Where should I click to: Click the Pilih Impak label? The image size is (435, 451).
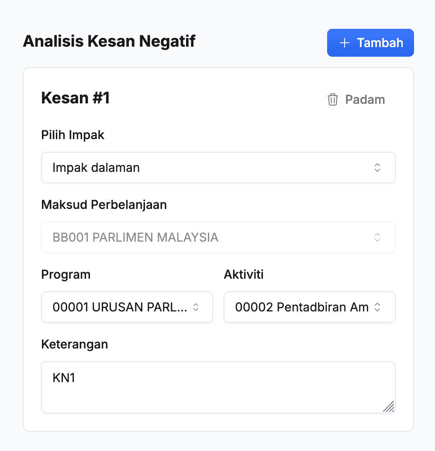click(x=73, y=135)
